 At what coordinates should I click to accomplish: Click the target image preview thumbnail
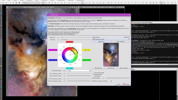click(x=111, y=55)
